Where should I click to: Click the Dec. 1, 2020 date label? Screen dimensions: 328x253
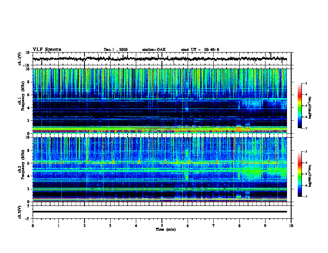pos(116,50)
